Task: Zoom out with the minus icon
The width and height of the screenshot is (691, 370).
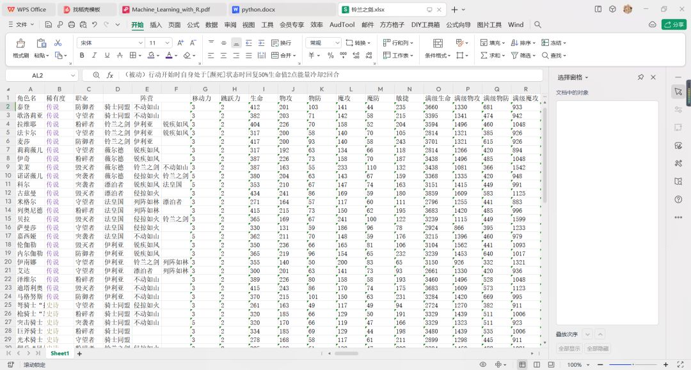Action: [600, 364]
